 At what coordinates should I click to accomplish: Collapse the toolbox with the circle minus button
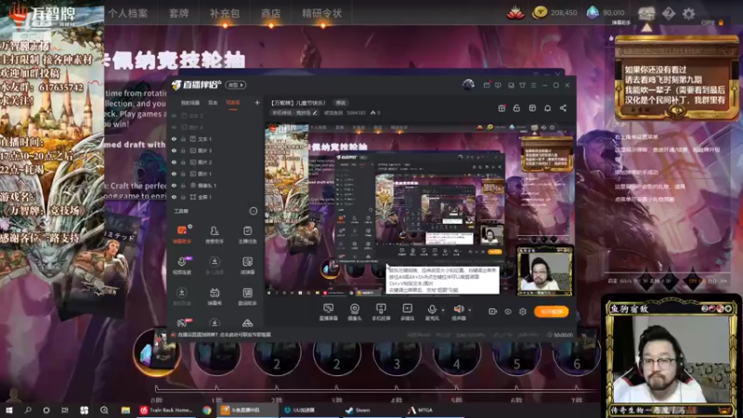[x=254, y=211]
